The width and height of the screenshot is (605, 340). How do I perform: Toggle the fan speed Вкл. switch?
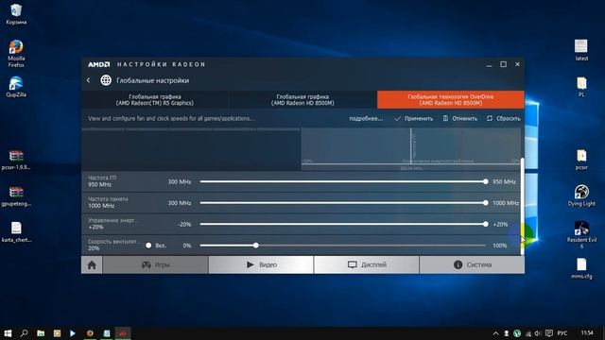[148, 246]
